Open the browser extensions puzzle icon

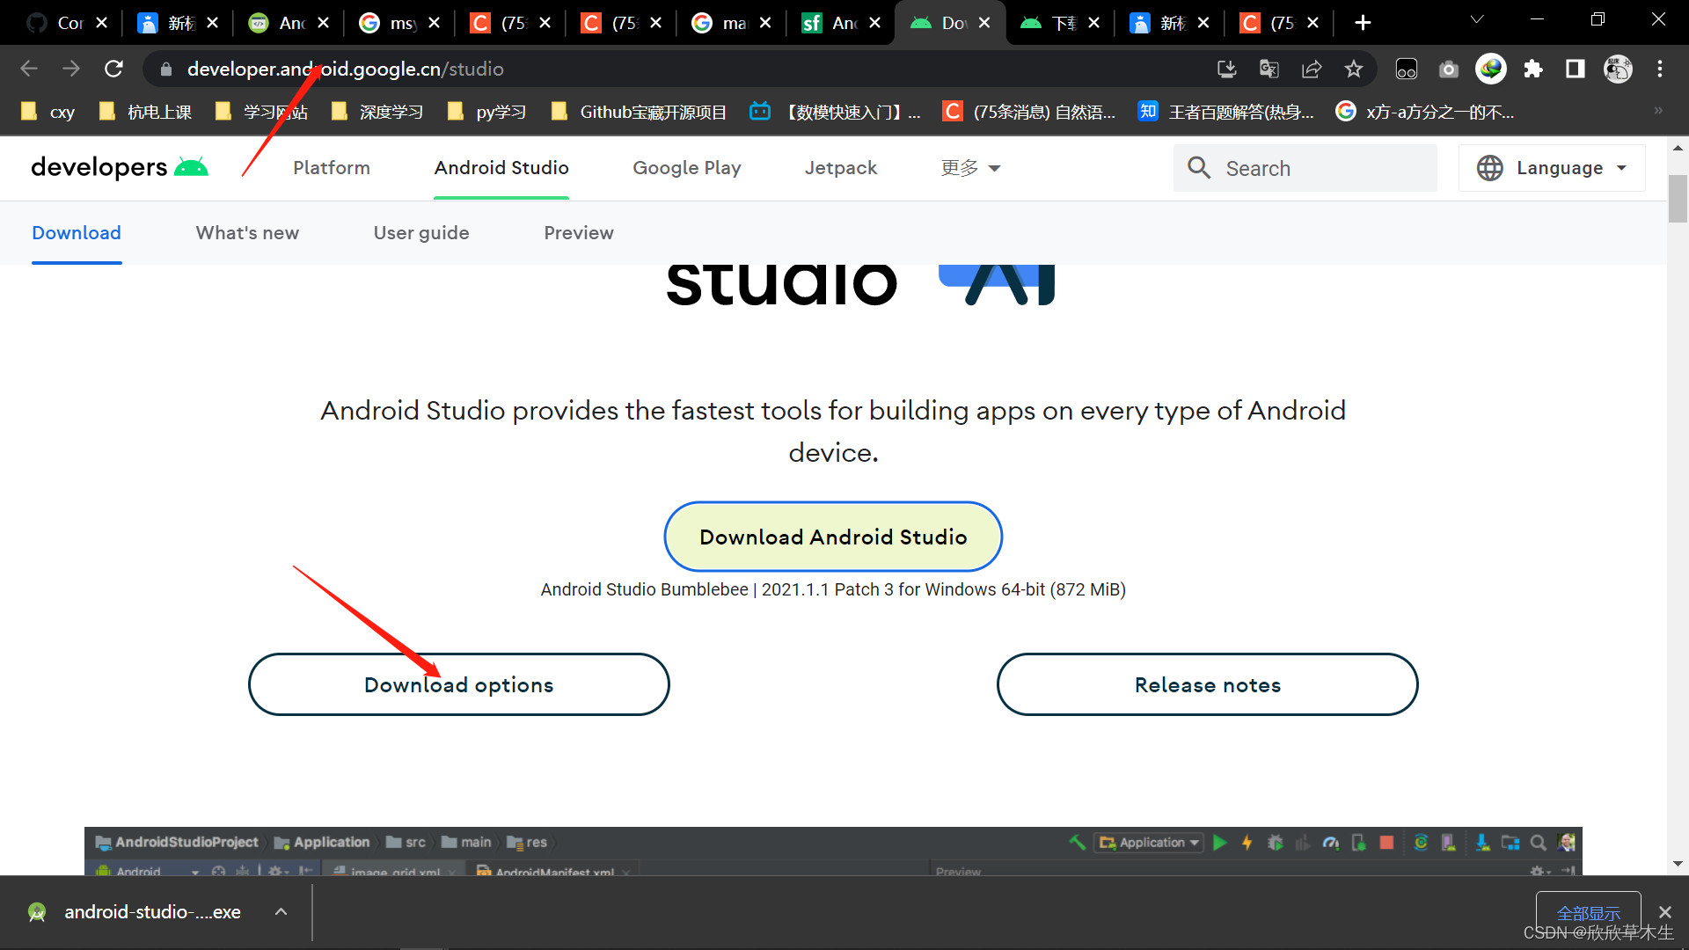point(1533,69)
